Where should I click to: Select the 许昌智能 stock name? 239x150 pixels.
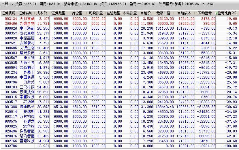(27, 131)
